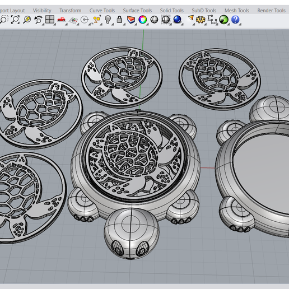Viewport: 289px width, 289px height.
Task: Open the Transform toolbar tab
Action: (x=70, y=11)
